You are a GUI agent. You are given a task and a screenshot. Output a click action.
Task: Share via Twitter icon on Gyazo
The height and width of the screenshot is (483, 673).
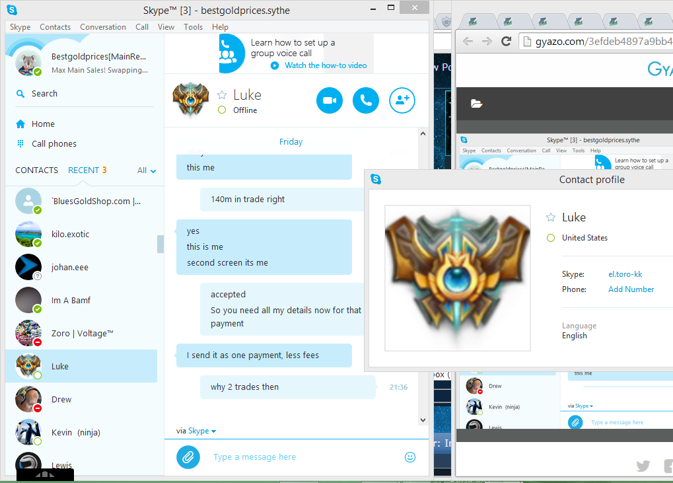click(643, 465)
